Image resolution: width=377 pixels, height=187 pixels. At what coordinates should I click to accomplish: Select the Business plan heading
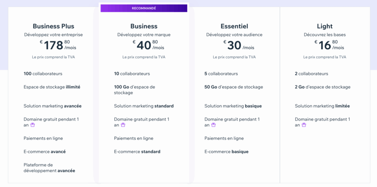pos(144,26)
